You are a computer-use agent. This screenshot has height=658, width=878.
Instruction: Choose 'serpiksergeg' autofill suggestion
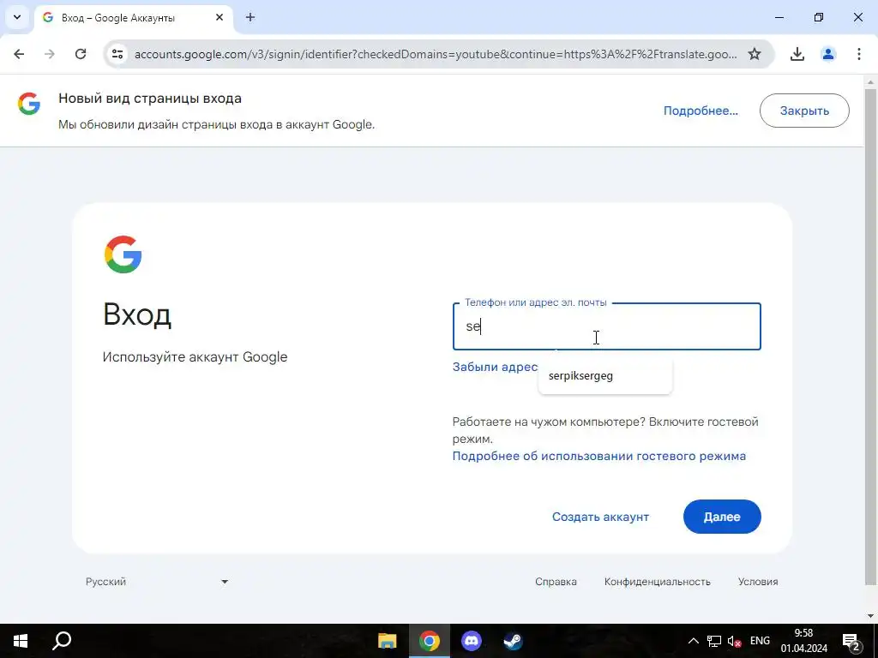(604, 376)
